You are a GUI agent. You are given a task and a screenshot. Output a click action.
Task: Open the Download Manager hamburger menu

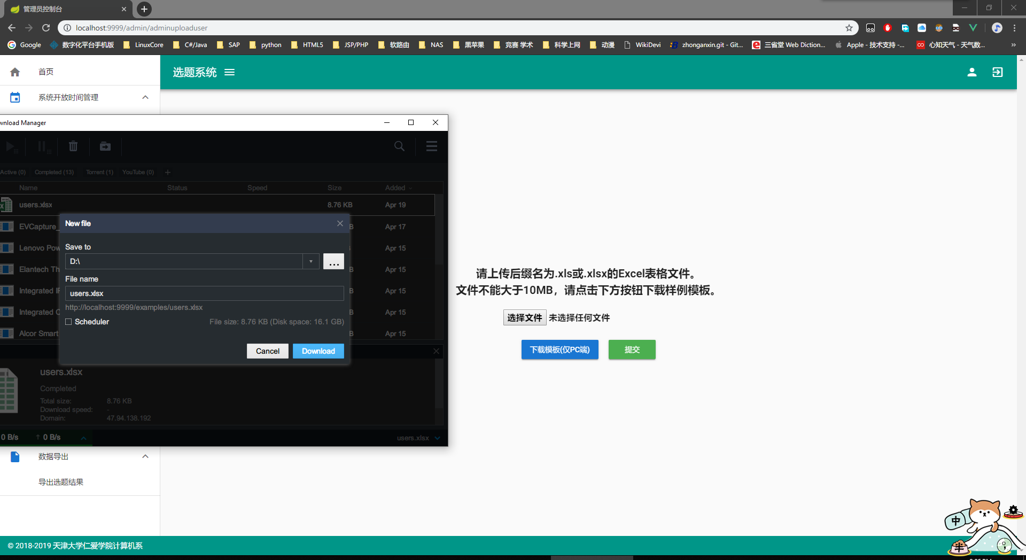(x=432, y=146)
